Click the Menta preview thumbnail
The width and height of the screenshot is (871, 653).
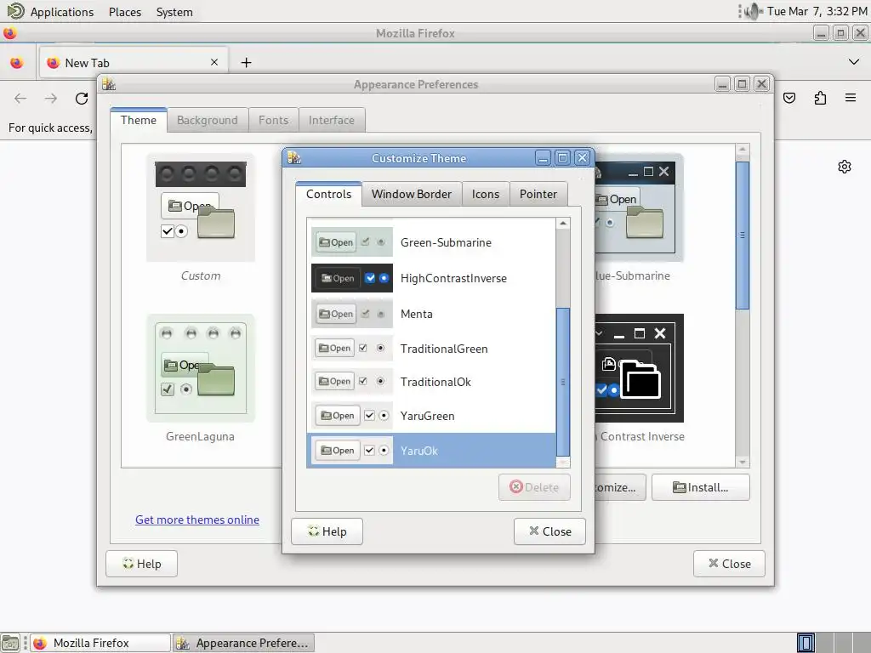pos(351,314)
